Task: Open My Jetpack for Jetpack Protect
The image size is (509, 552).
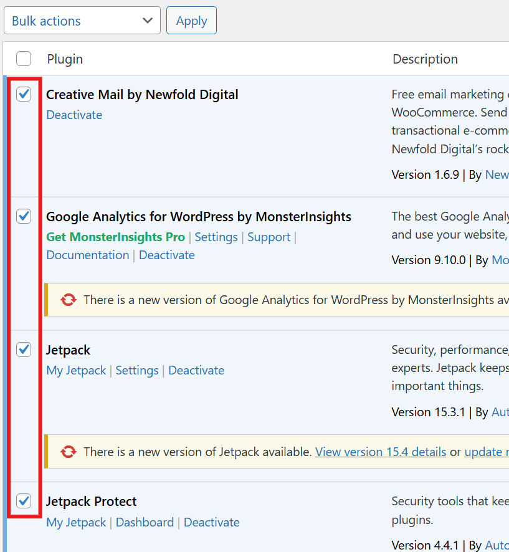Action: click(76, 522)
